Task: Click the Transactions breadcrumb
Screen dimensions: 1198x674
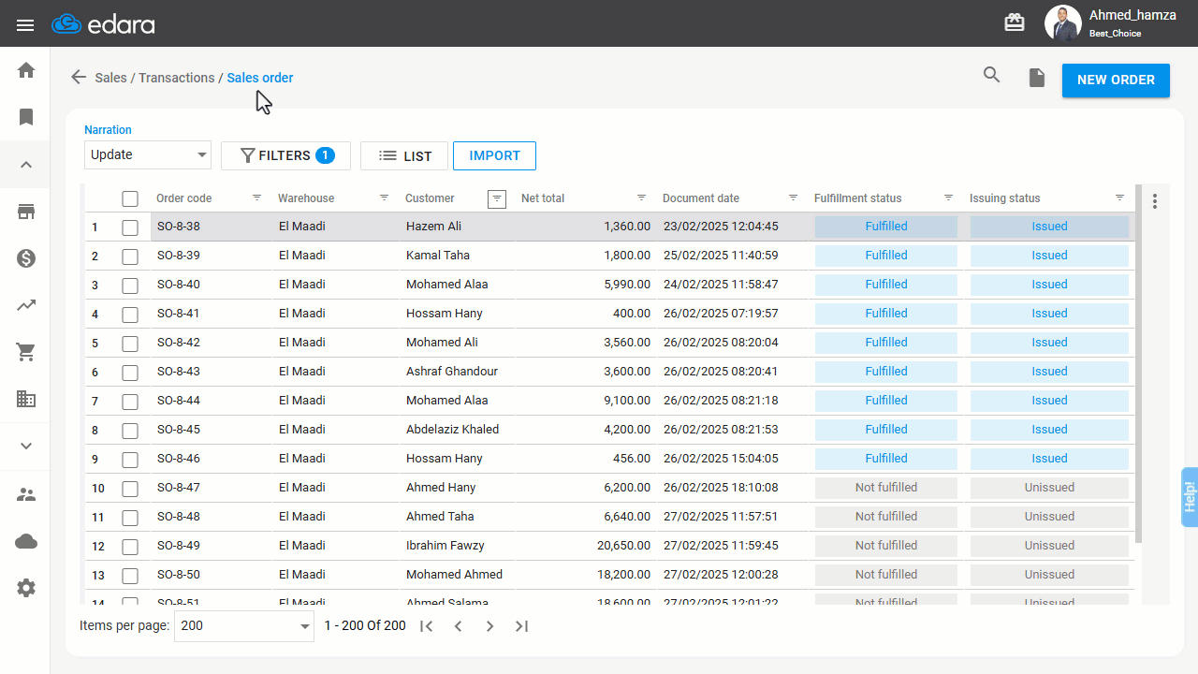Action: 177,78
